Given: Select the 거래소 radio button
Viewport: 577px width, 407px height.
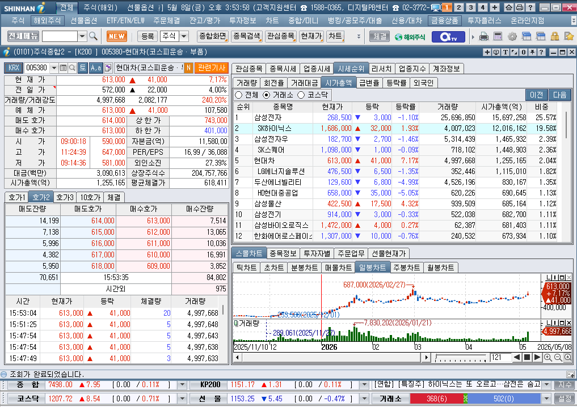Looking at the screenshot, I should click(266, 95).
